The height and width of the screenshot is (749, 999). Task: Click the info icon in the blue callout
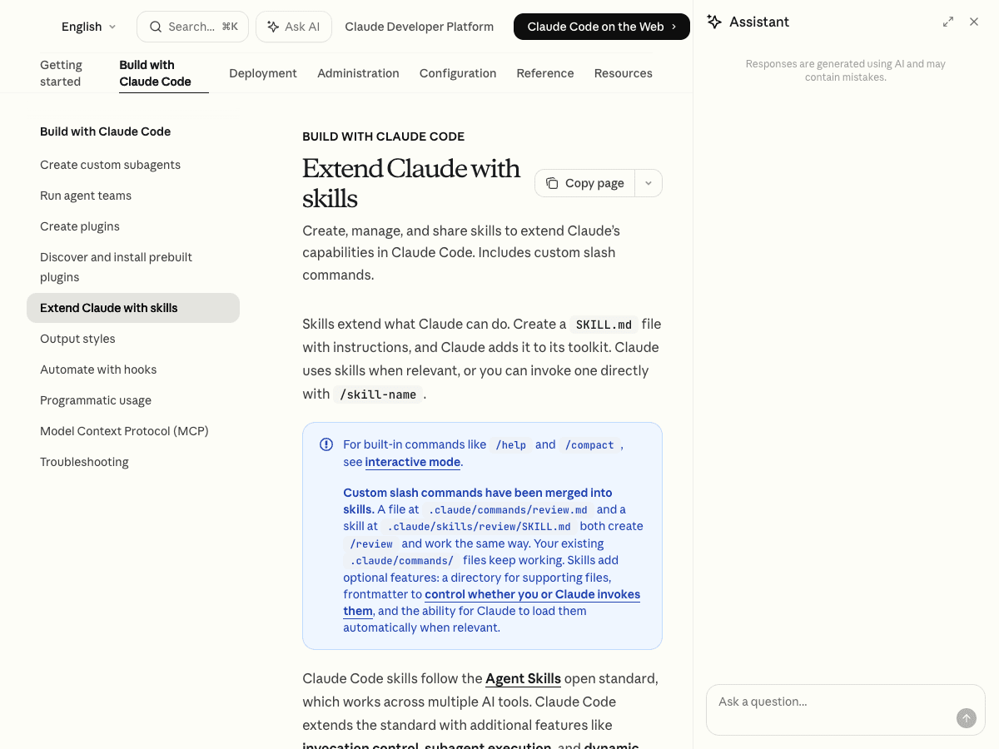[326, 444]
